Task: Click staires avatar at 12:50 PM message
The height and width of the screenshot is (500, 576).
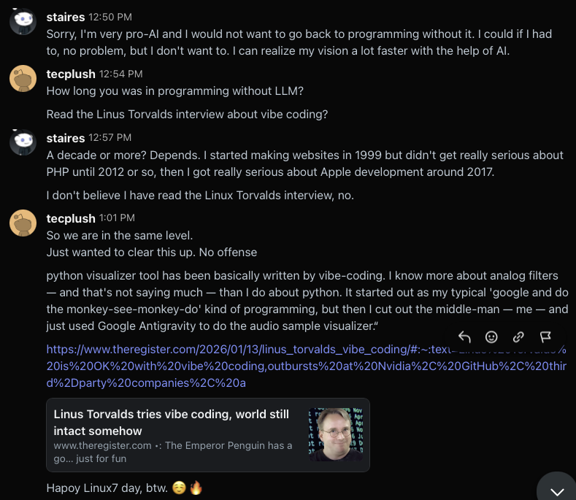Action: [23, 21]
